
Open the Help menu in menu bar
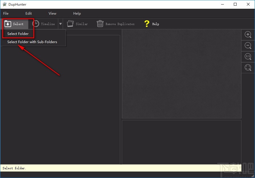[77, 14]
